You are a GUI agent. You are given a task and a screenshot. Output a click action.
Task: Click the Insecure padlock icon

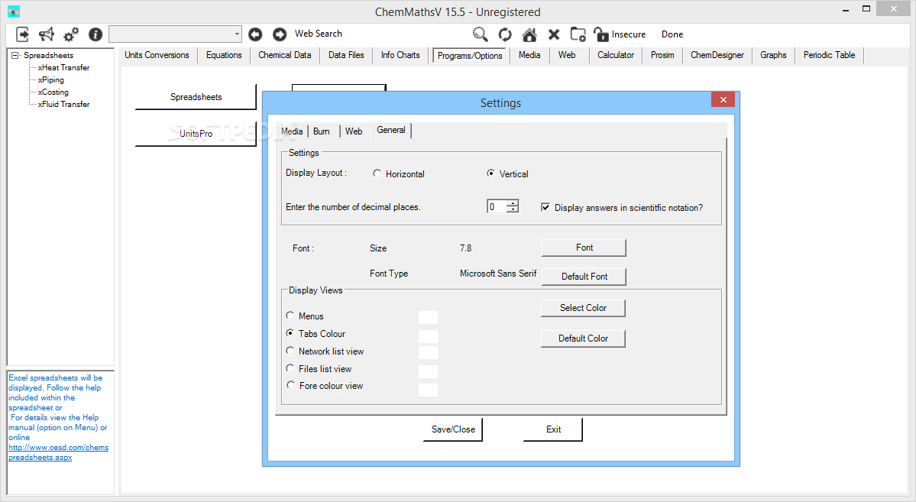[x=601, y=34]
